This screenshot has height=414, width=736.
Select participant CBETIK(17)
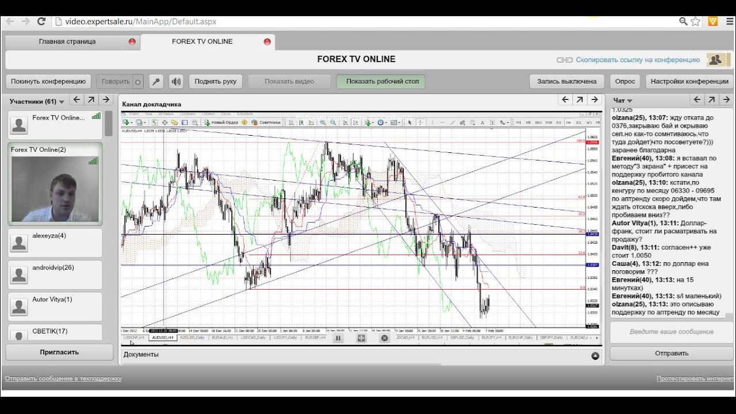click(55, 332)
